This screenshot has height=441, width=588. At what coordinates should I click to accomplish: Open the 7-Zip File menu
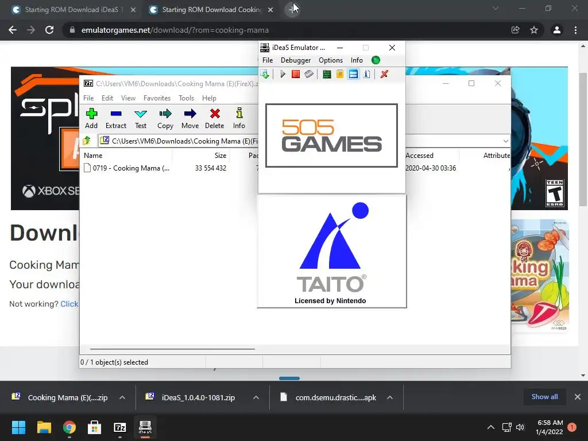point(88,98)
